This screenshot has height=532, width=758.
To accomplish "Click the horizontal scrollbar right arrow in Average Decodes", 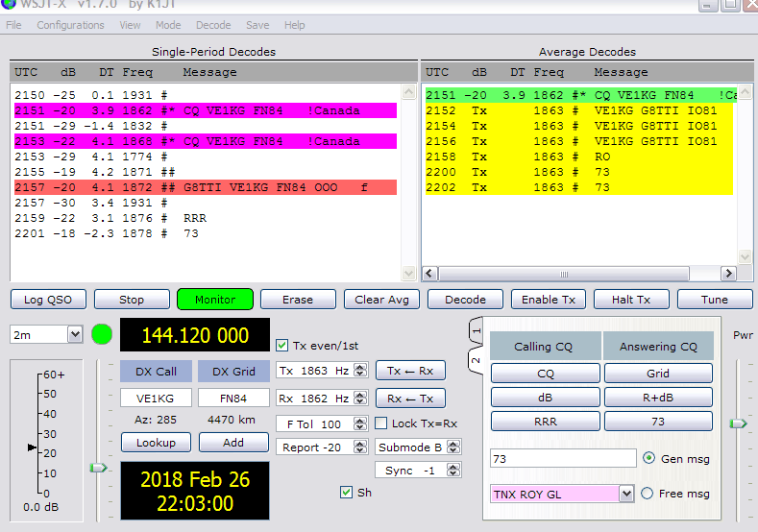I will tap(728, 274).
